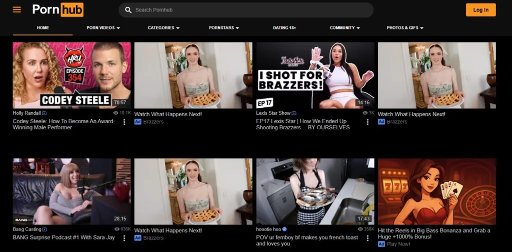Viewport: 512px width, 252px height.
Task: Open the hamburger menu icon
Action: pyautogui.click(x=16, y=10)
